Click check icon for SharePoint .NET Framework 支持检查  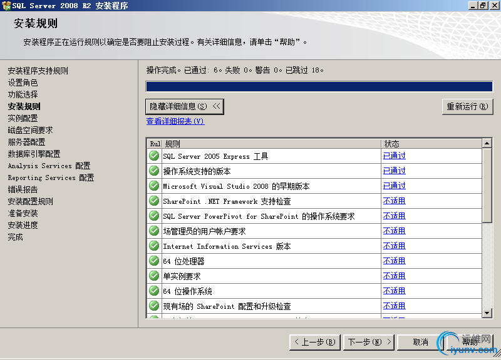154,201
